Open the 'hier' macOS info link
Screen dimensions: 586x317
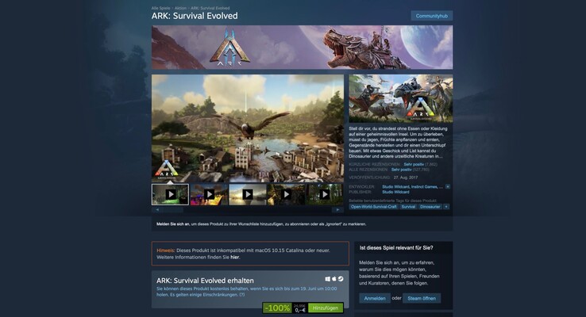tap(235, 258)
